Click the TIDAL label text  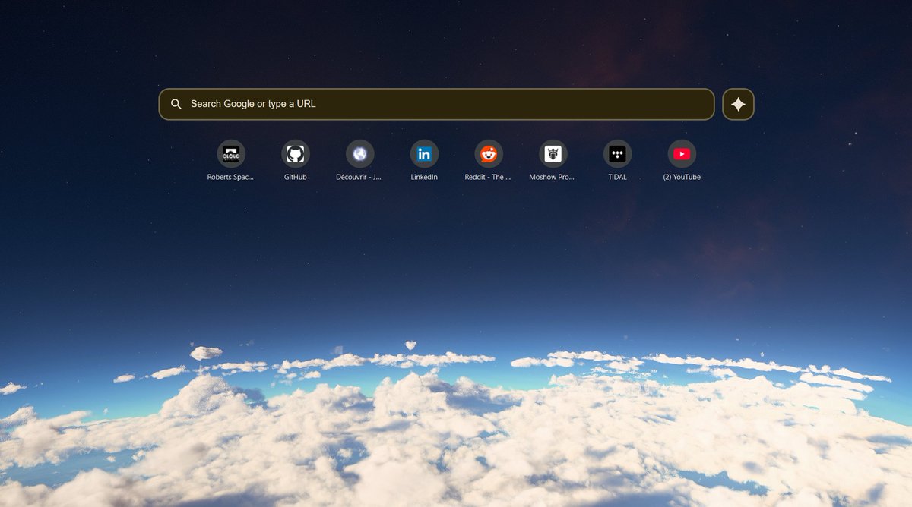[617, 177]
